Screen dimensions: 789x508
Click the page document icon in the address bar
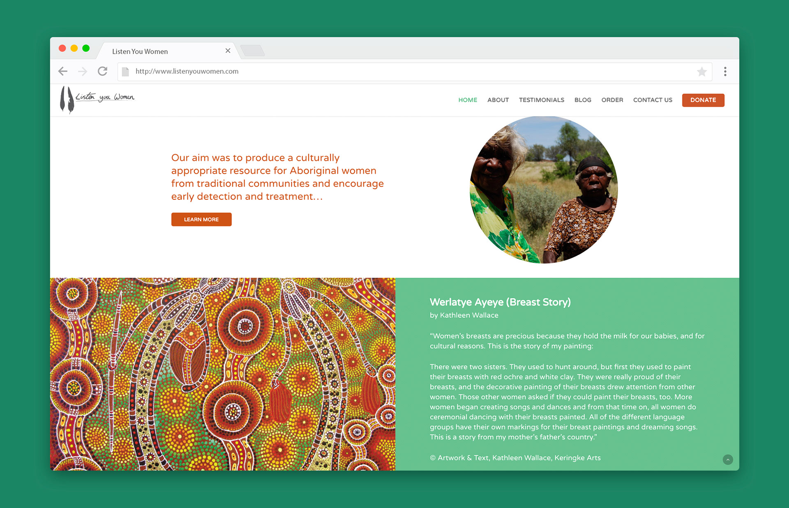click(x=126, y=72)
